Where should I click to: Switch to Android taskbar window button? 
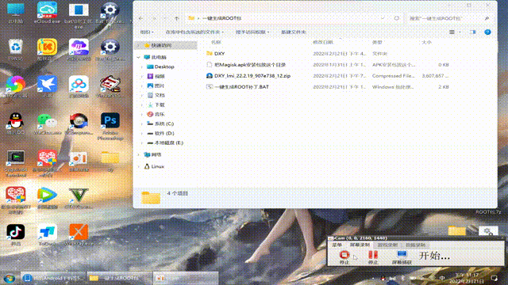tap(54, 278)
